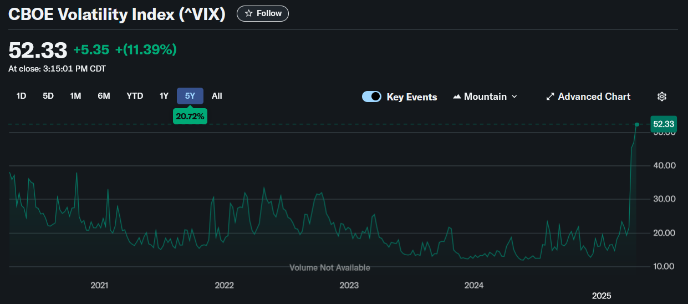Follow the CBOE Volatility Index
The image size is (688, 304).
pyautogui.click(x=263, y=13)
